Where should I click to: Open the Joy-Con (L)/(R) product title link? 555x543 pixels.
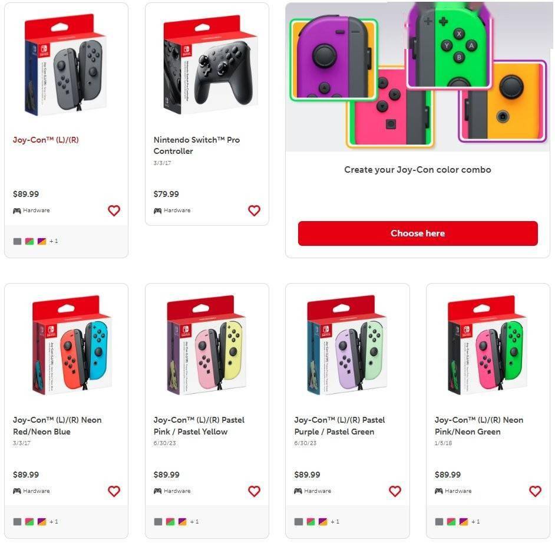coord(46,140)
